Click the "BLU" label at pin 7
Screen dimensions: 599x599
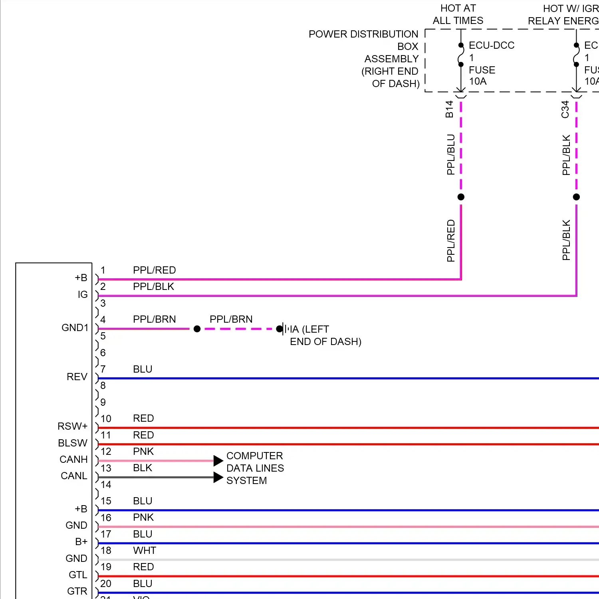(x=143, y=369)
